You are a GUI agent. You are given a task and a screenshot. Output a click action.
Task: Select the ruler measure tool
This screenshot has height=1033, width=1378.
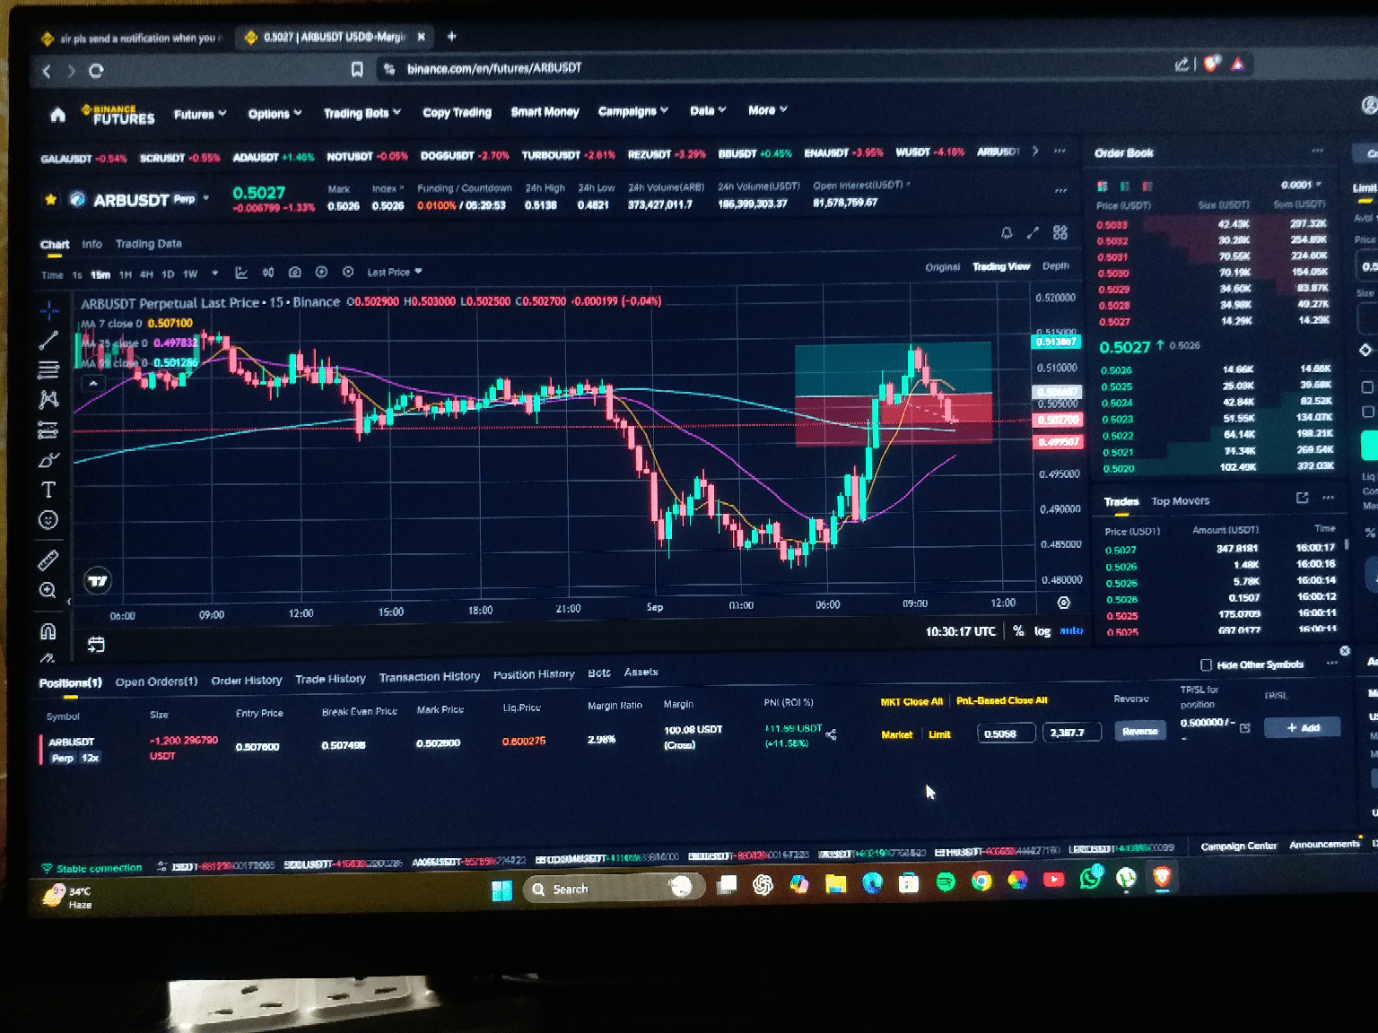coord(48,560)
